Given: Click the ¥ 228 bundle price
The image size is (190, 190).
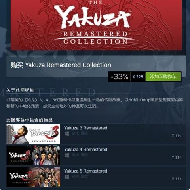Looking at the screenshot, I should (138, 77).
